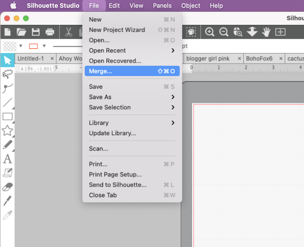This screenshot has height=247, width=304.
Task: Choose the Edit Points tool
Action: 8,74
